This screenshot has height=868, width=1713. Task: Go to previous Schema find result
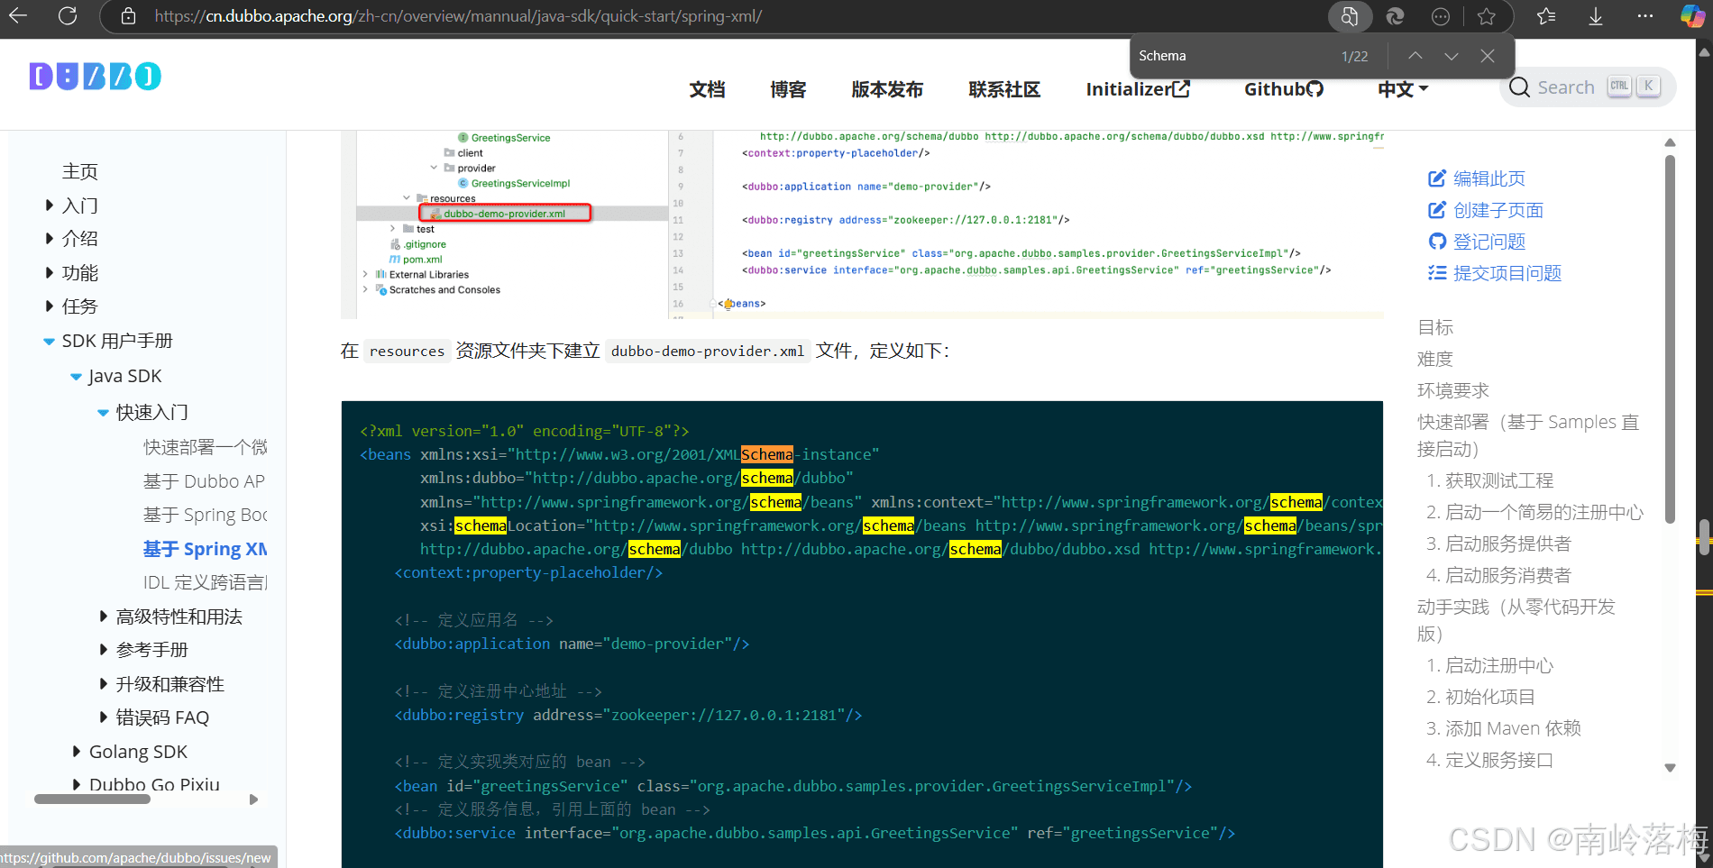click(x=1415, y=56)
